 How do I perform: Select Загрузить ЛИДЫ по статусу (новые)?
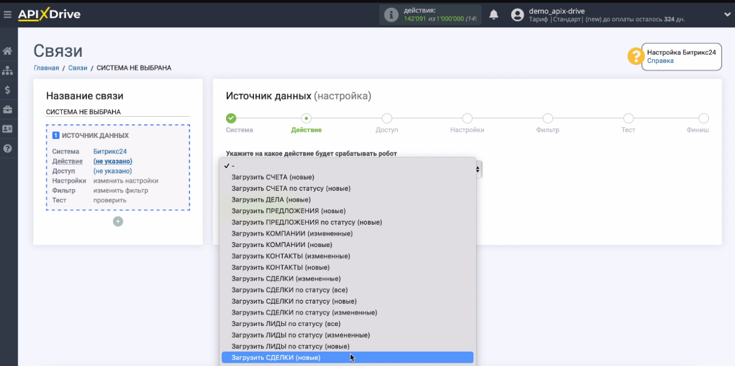coord(347,347)
